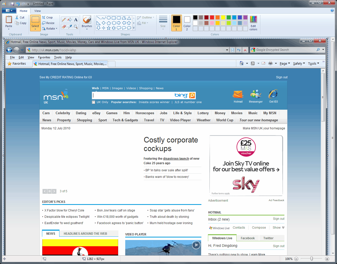
Task: Activate the Color 1 foreground selector
Action: [x=176, y=23]
